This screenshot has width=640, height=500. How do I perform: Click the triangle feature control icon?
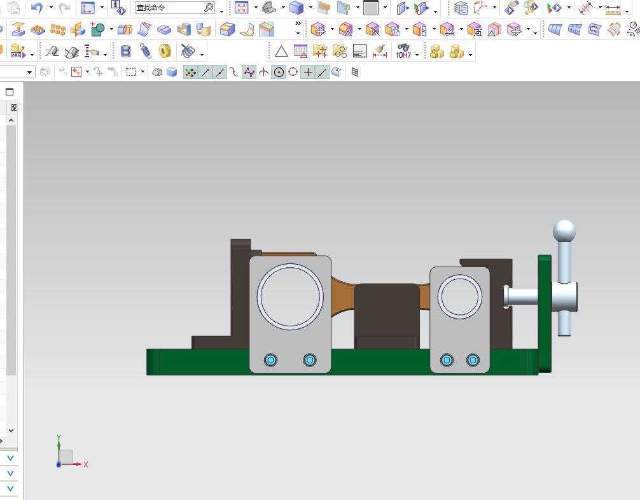coord(281,52)
